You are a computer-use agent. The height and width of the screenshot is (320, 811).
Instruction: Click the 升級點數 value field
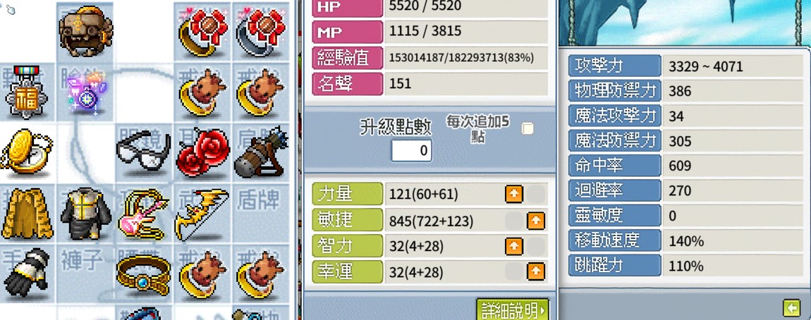(x=412, y=150)
